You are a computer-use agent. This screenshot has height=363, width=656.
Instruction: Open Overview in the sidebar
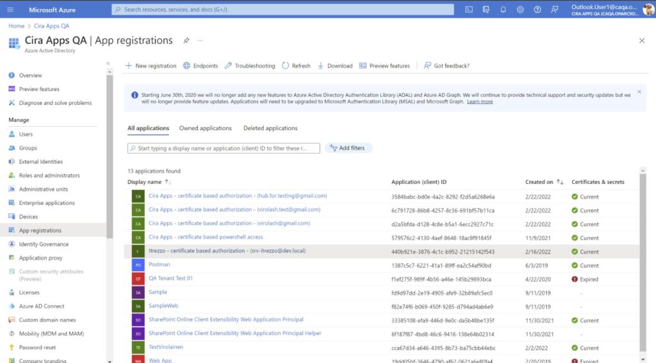coord(30,76)
